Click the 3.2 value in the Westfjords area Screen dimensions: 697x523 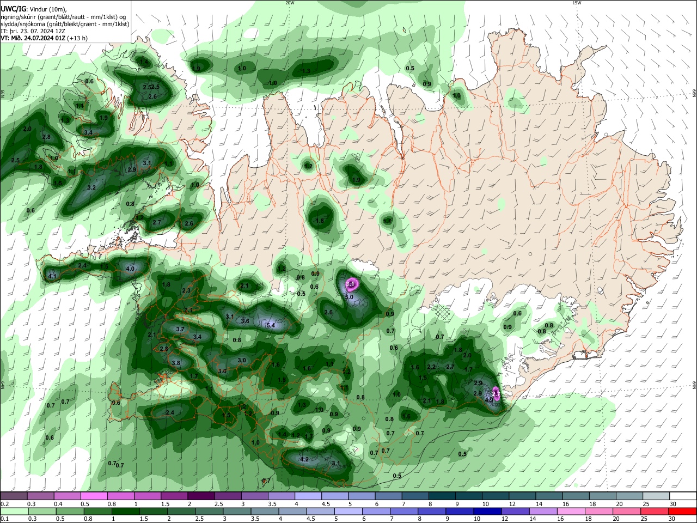tap(91, 187)
